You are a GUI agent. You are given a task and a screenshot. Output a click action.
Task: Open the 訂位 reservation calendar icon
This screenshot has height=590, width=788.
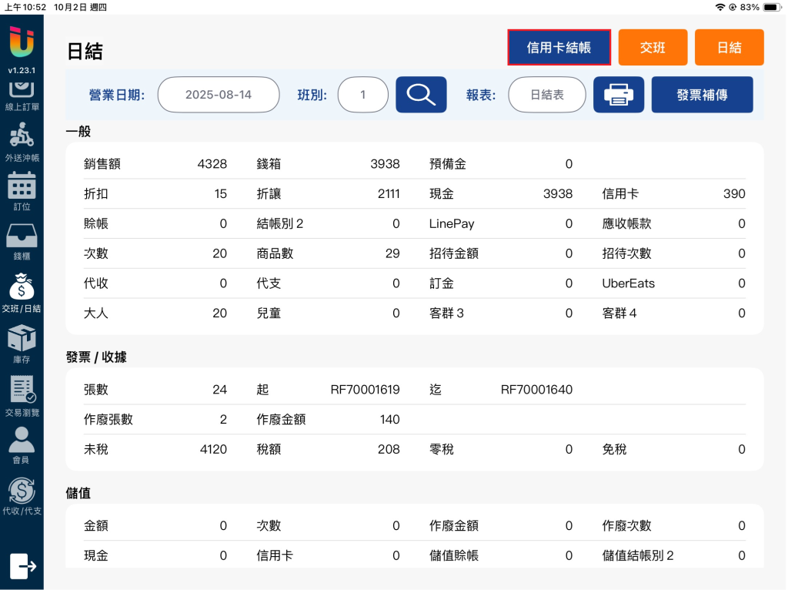pos(22,186)
